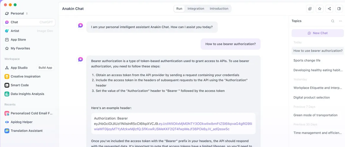Select the Run tab
345x147 pixels.
(x=179, y=9)
